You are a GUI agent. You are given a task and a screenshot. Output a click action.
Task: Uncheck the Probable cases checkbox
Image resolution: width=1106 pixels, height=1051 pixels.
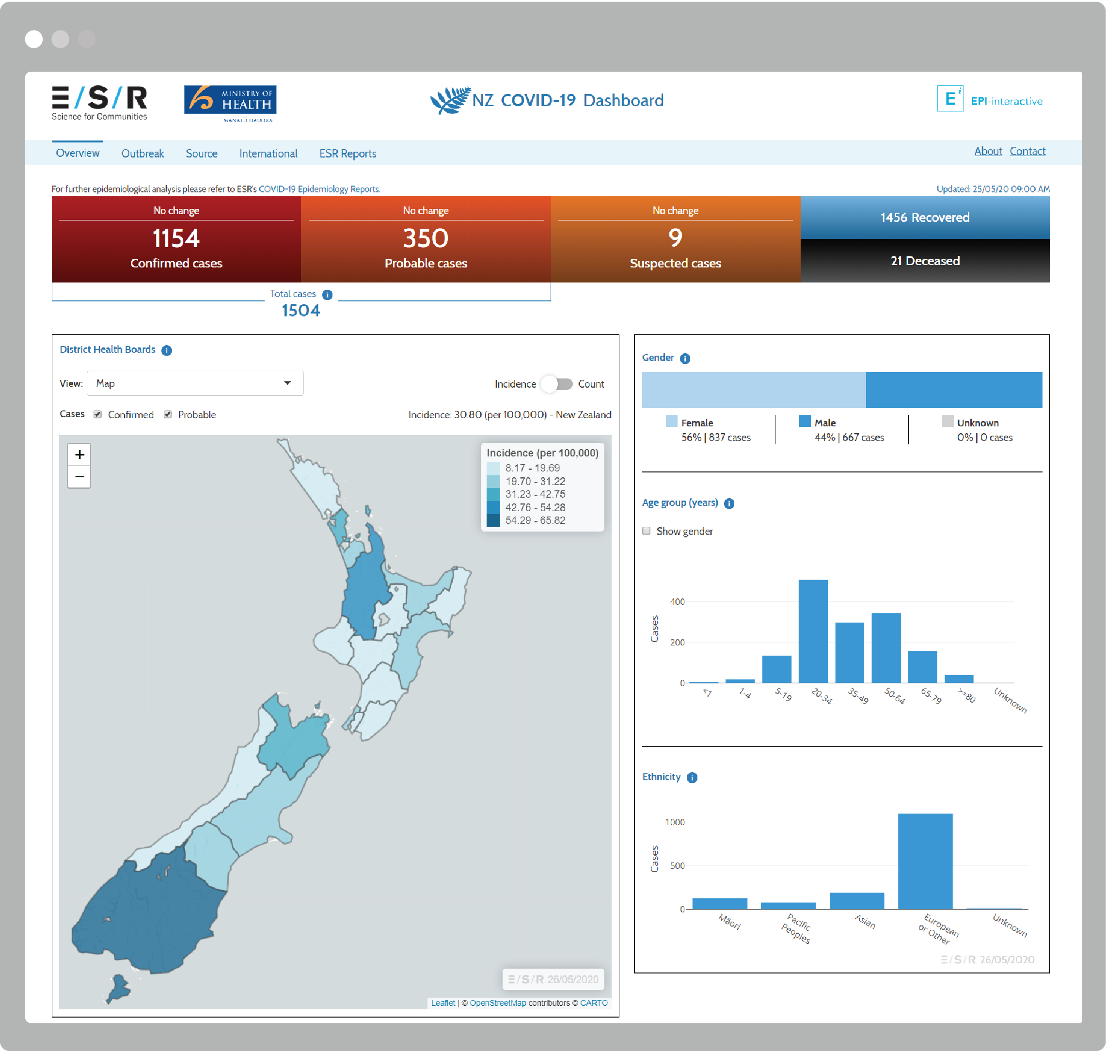tap(168, 415)
